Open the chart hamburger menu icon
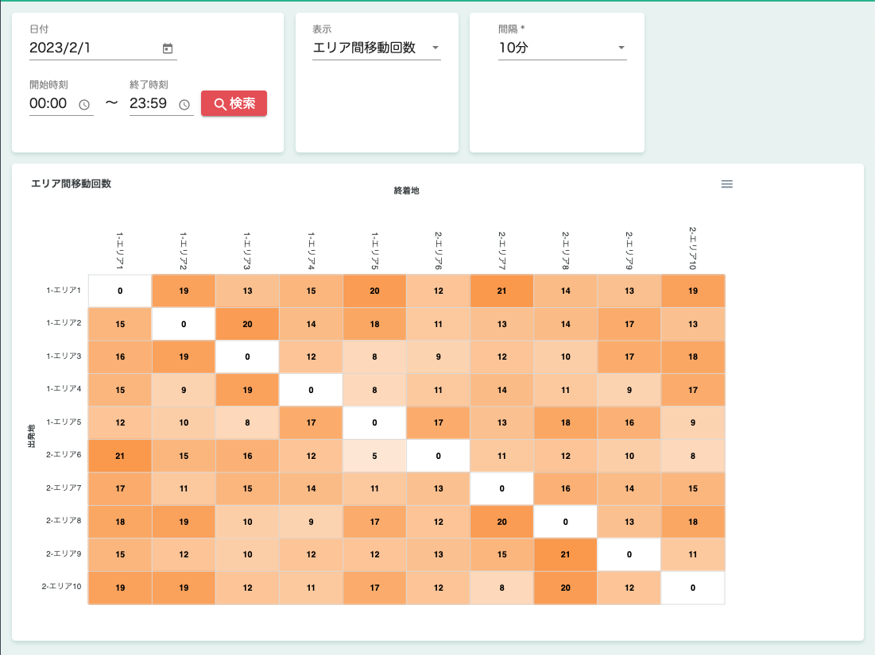 [726, 184]
